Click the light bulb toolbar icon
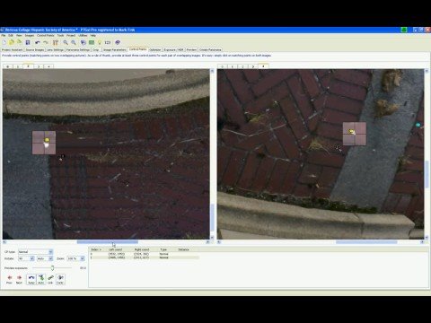431x323 pixels. tap(100, 42)
